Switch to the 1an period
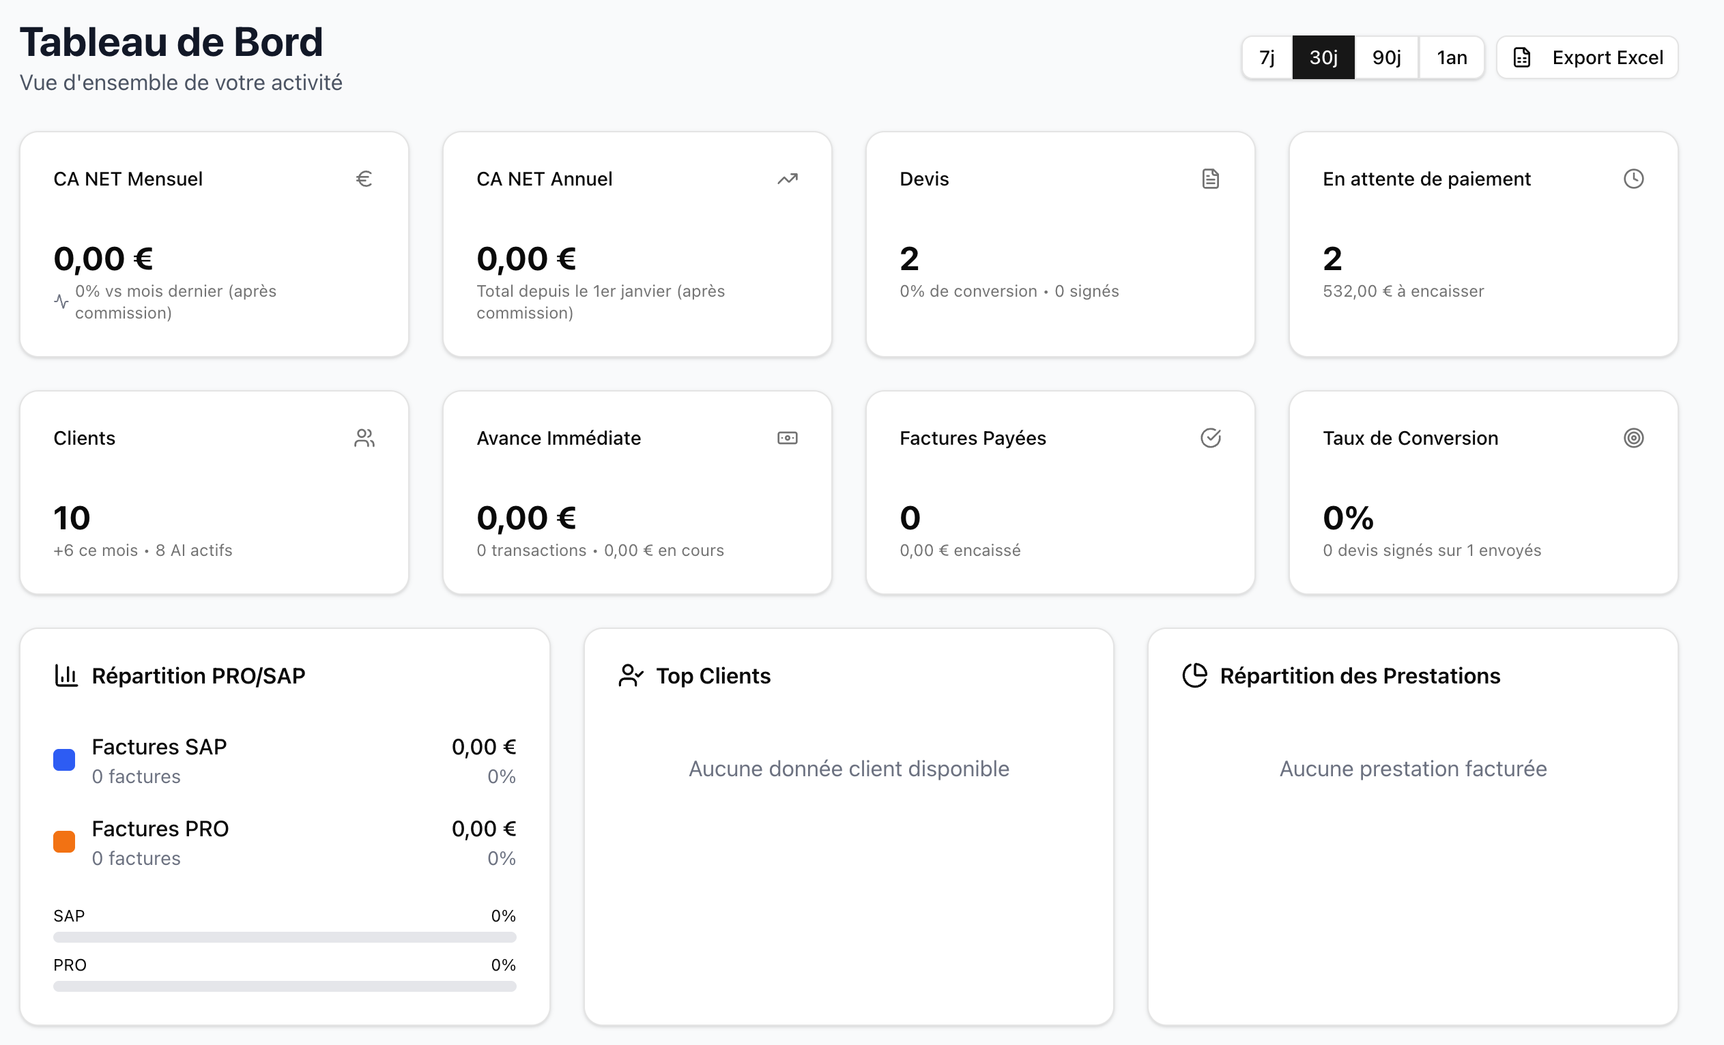1724x1045 pixels. (1452, 57)
